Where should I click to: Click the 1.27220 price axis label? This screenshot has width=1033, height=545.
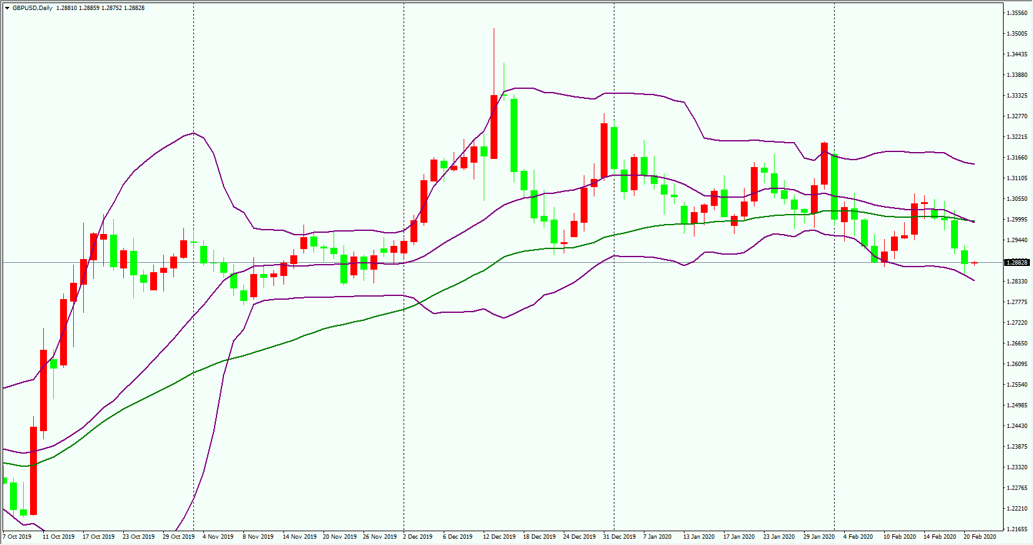(x=1017, y=322)
